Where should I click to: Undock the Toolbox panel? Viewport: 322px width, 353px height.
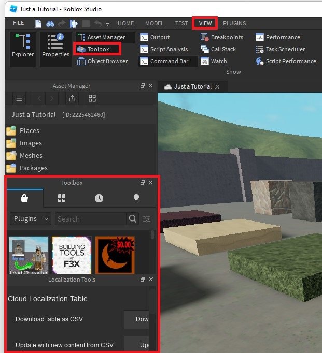[142, 183]
